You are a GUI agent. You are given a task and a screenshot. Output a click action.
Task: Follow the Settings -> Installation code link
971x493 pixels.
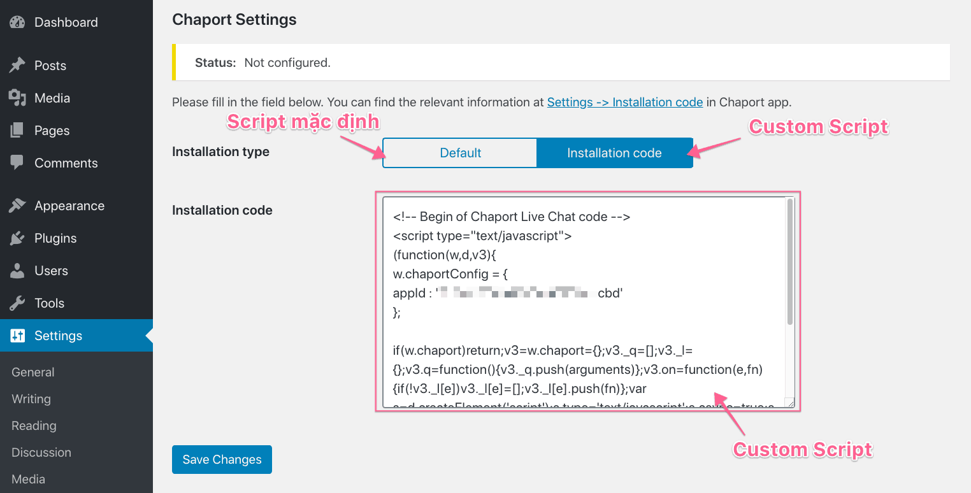pyautogui.click(x=625, y=102)
